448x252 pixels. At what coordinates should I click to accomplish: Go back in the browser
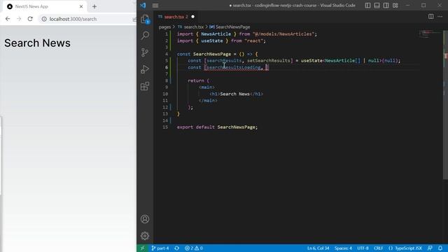(x=8, y=19)
